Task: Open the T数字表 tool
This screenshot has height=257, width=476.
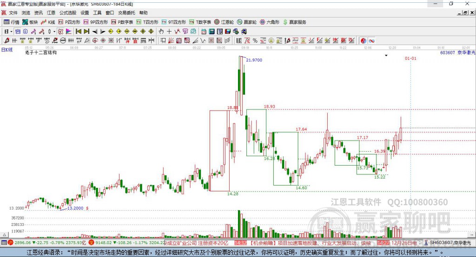Action: coord(200,22)
